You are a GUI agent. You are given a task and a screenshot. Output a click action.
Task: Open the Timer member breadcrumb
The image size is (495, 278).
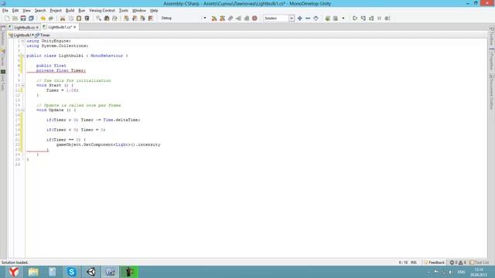pyautogui.click(x=43, y=35)
